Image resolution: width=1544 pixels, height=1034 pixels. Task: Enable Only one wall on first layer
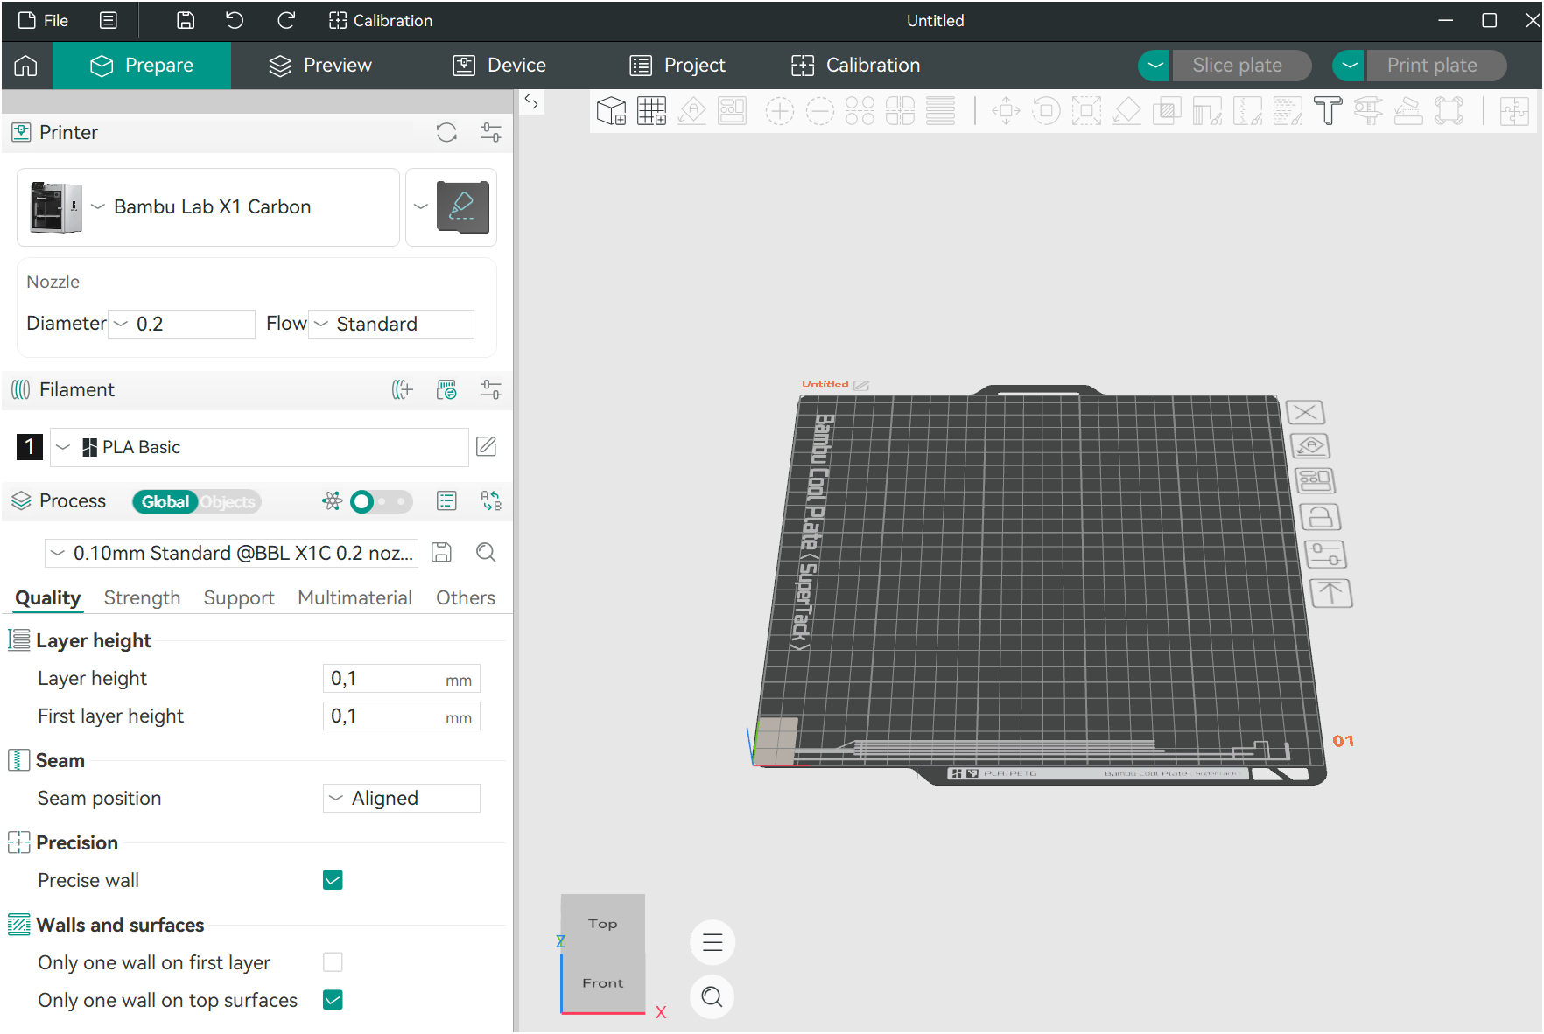click(333, 962)
